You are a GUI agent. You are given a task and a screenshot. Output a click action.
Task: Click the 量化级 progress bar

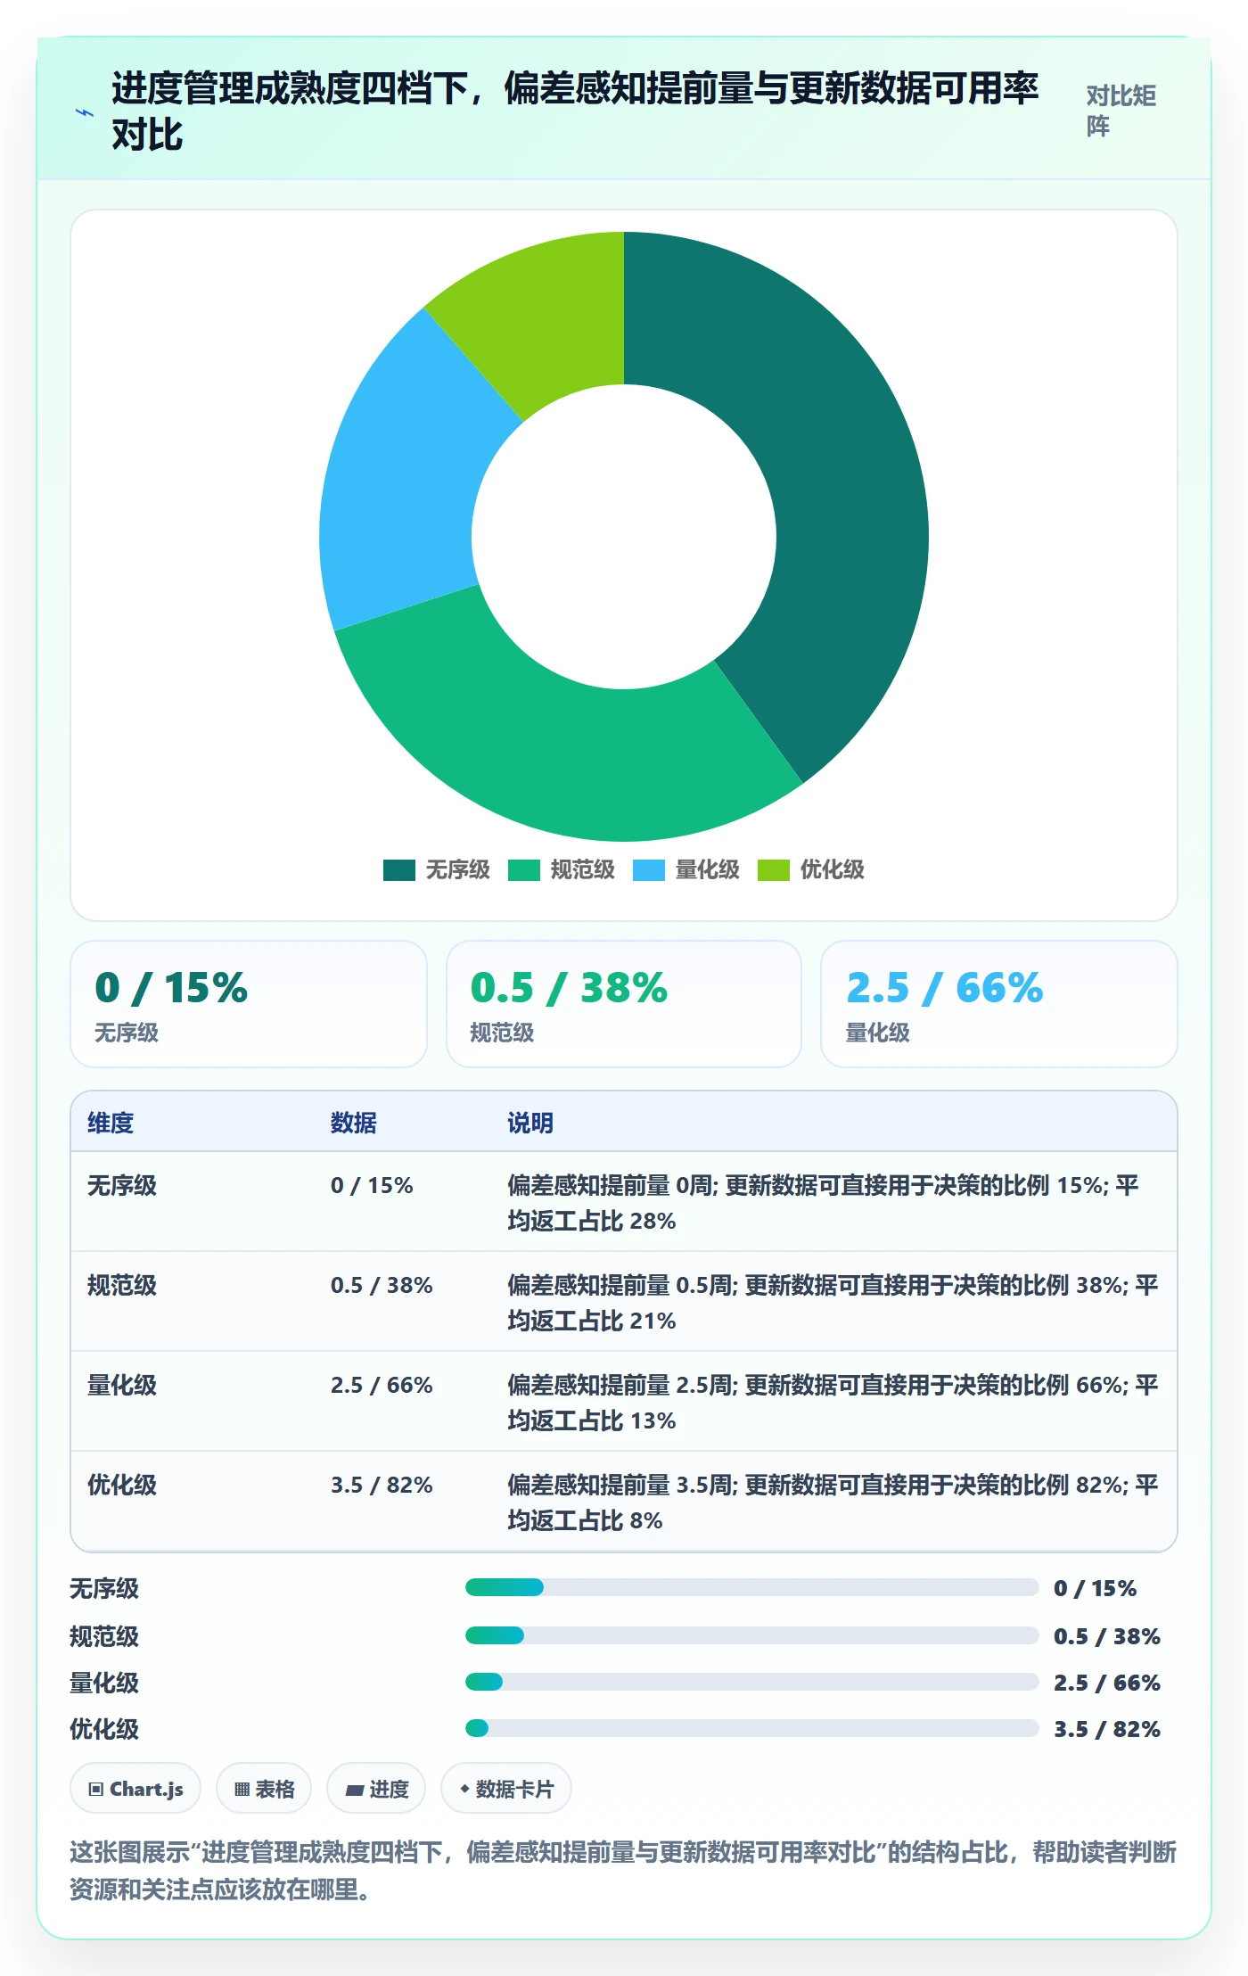point(751,1682)
